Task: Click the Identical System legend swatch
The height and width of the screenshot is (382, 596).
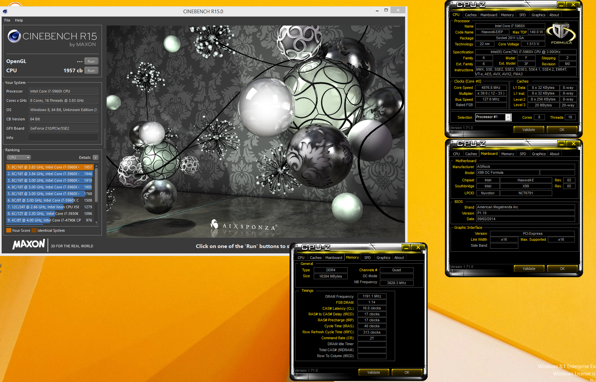Action: point(34,230)
